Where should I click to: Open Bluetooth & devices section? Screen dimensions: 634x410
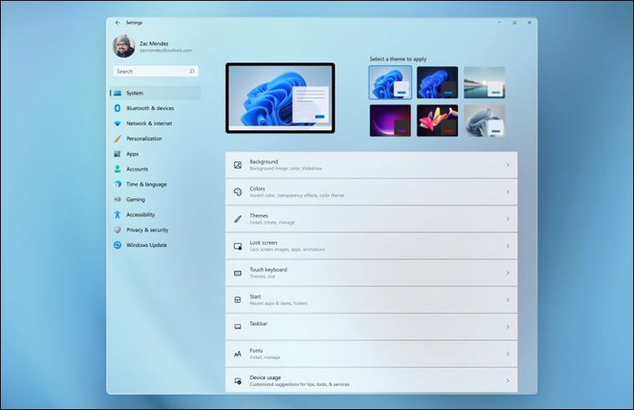(x=155, y=108)
